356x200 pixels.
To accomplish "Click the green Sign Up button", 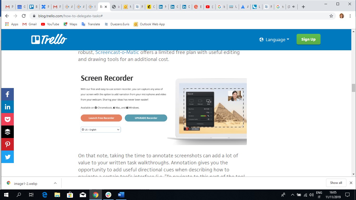I will pyautogui.click(x=308, y=39).
